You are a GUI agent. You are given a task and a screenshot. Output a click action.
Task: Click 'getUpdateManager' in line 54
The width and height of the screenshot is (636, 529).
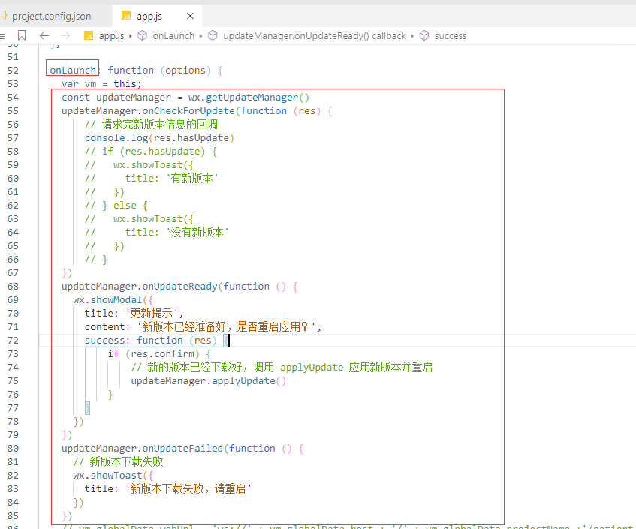click(252, 98)
